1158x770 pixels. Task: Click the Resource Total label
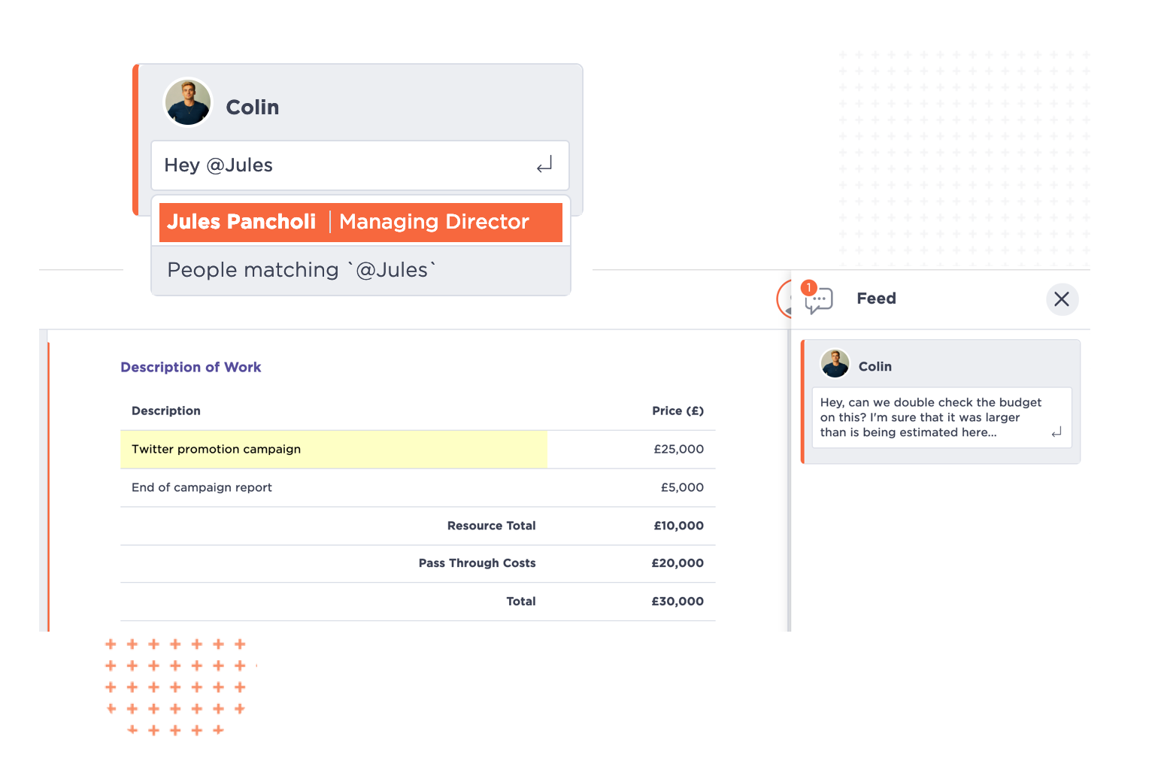[x=492, y=526]
